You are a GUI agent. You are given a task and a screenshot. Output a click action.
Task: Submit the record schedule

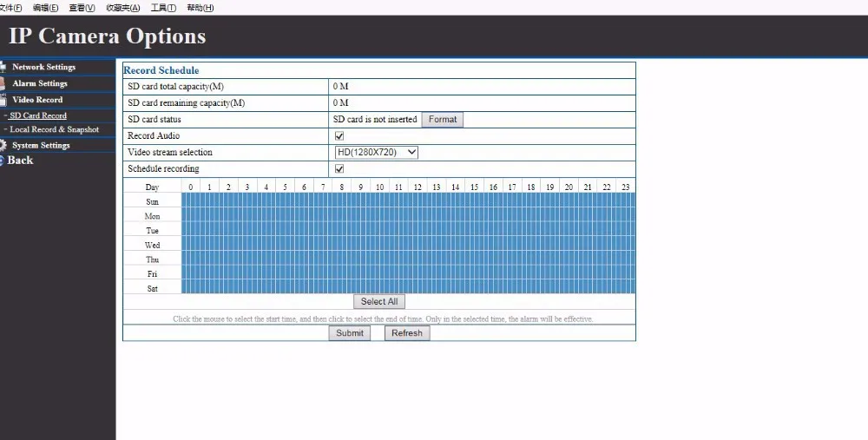[x=349, y=333]
